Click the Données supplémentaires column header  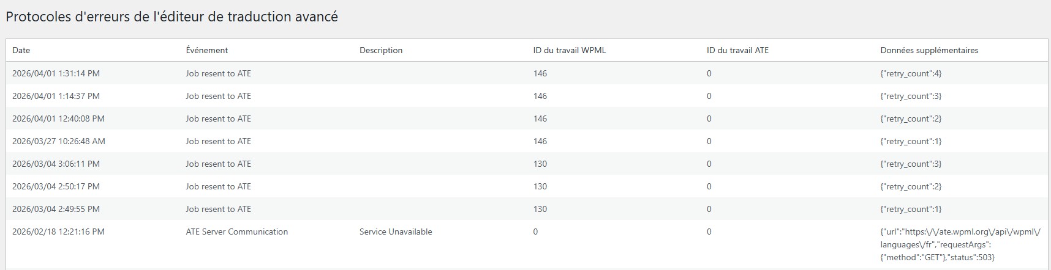(929, 50)
